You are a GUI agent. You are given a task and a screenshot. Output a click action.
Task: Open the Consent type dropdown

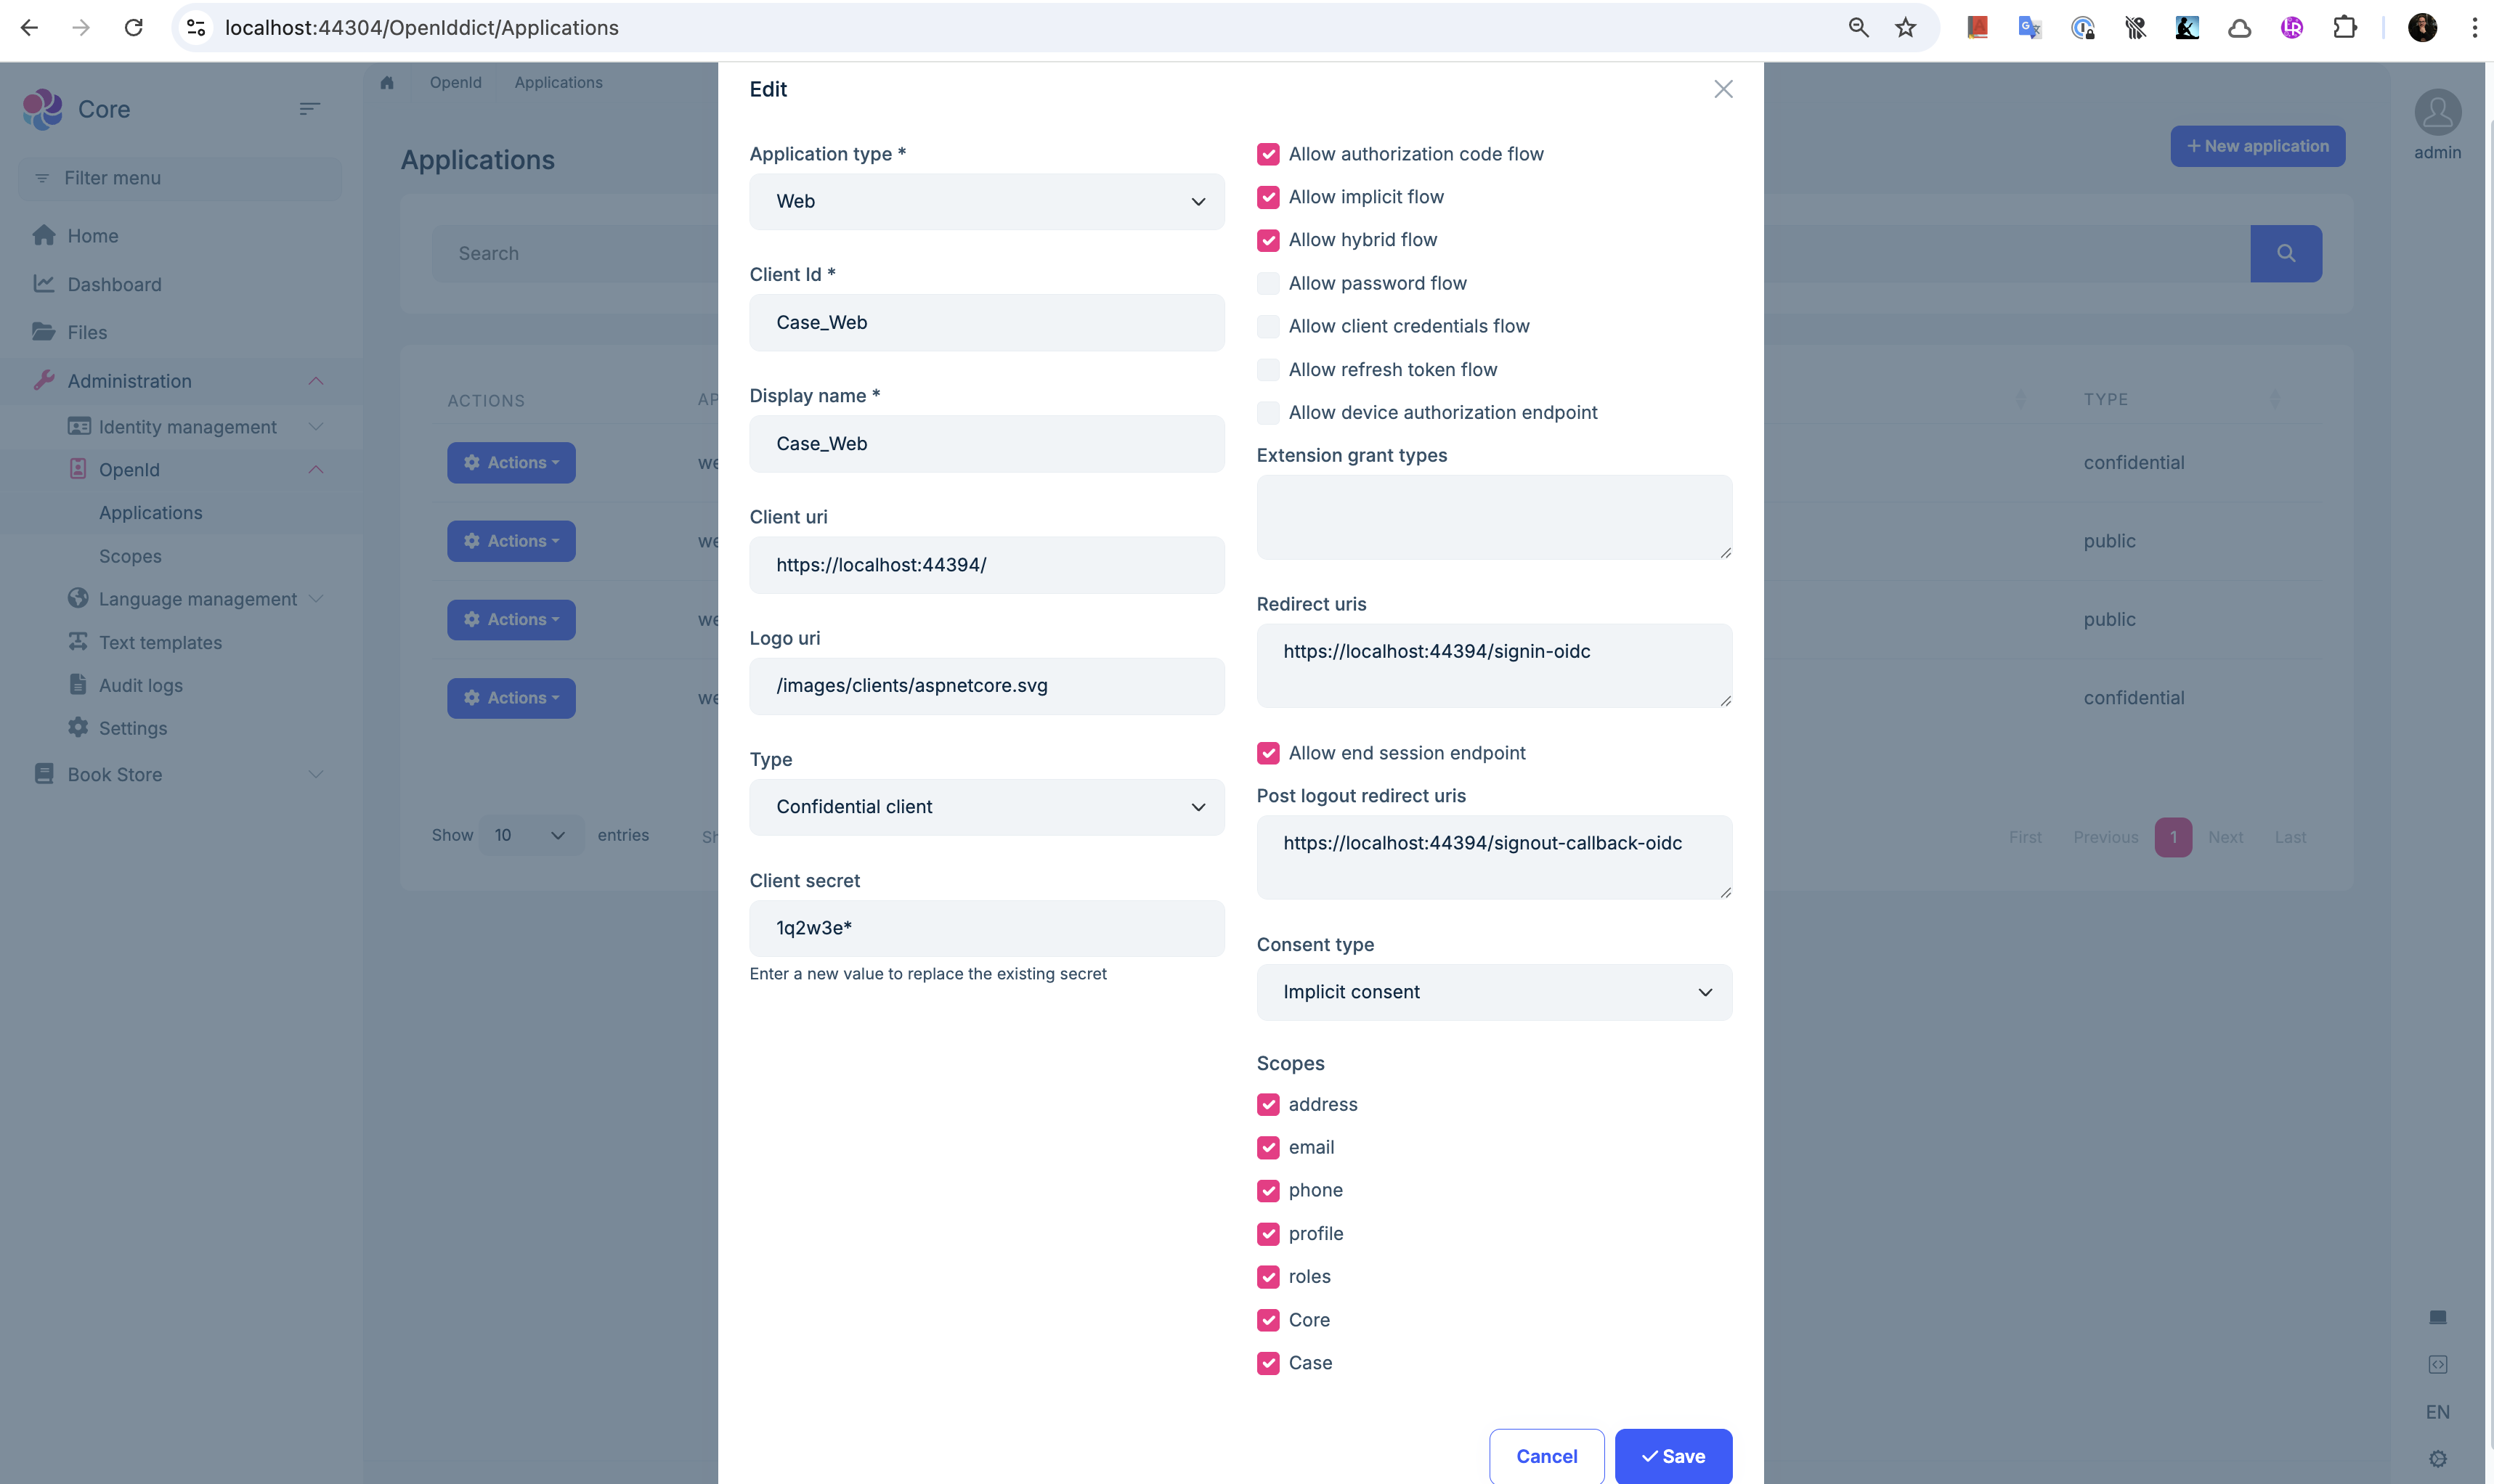pos(1493,992)
